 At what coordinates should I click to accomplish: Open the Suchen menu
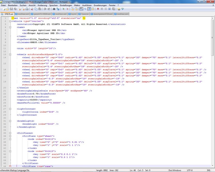[x=23, y=5]
